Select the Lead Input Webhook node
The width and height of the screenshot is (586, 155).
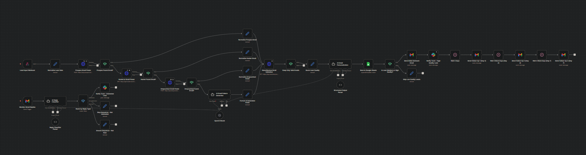click(27, 64)
